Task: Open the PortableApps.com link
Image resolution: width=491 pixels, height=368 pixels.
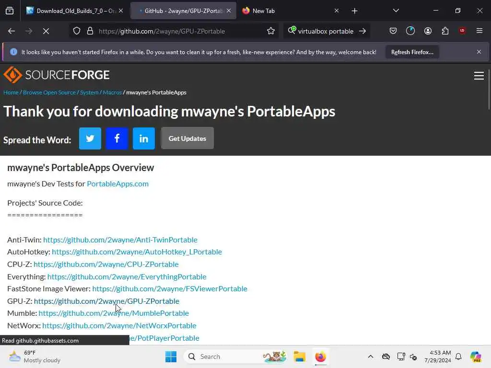Action: [118, 184]
